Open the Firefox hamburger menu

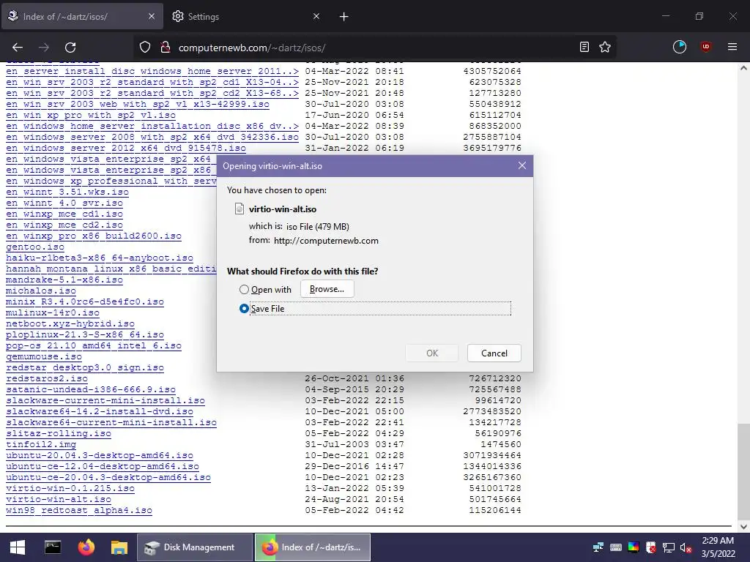[x=732, y=47]
